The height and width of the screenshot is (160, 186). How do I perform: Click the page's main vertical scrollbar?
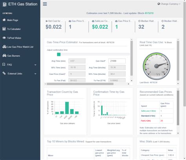click(x=185, y=54)
